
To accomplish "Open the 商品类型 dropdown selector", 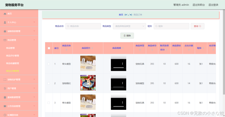I will 129,26.
